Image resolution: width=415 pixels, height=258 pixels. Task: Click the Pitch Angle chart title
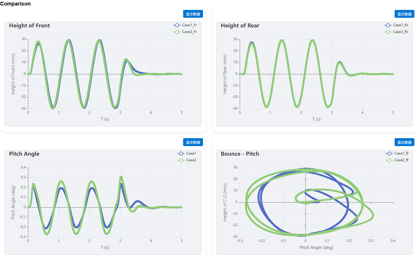(x=24, y=154)
